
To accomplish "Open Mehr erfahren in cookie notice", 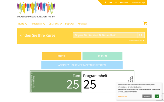I will coord(122,96).
